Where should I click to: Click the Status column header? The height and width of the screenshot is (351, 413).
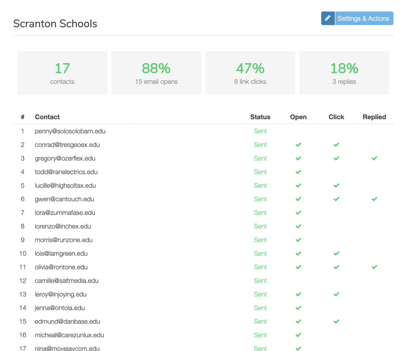[x=260, y=117]
